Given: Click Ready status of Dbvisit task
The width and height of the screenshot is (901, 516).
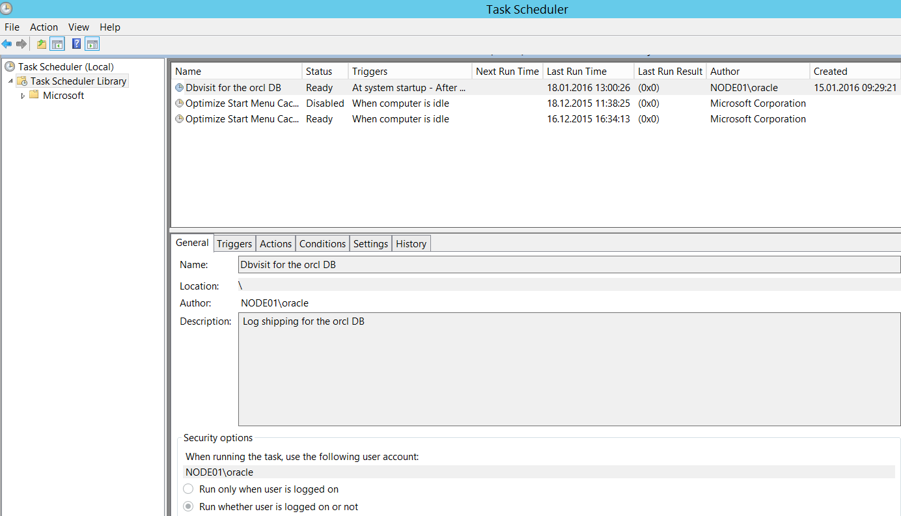Looking at the screenshot, I should pos(319,87).
